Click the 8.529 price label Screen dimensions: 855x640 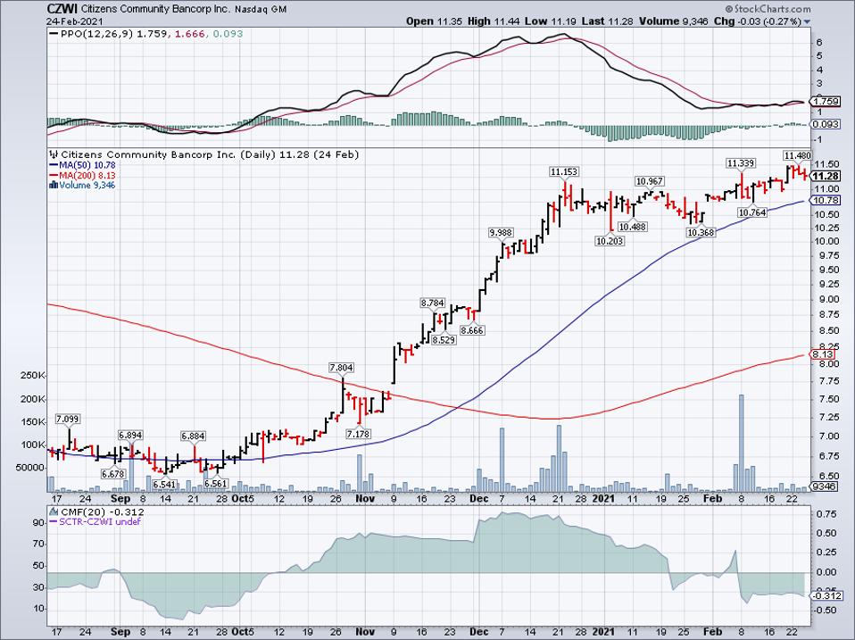point(444,340)
